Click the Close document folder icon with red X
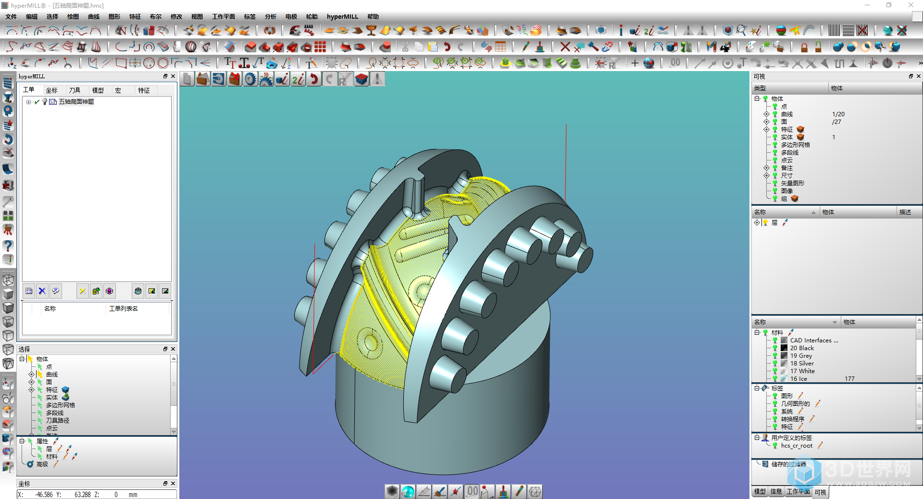The width and height of the screenshot is (923, 499). (x=235, y=79)
